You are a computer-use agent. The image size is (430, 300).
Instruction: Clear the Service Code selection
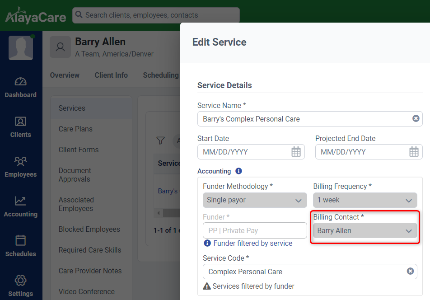[410, 272]
